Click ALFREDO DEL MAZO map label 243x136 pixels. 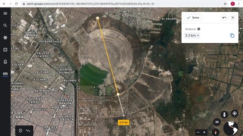tap(66, 71)
